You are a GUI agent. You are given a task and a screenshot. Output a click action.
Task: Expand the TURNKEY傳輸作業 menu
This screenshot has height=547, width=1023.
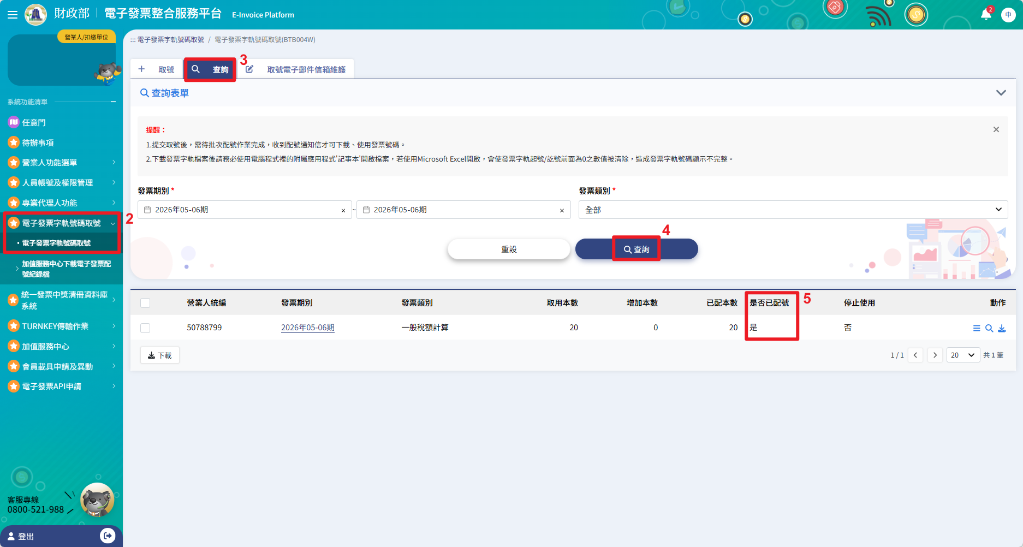click(61, 326)
